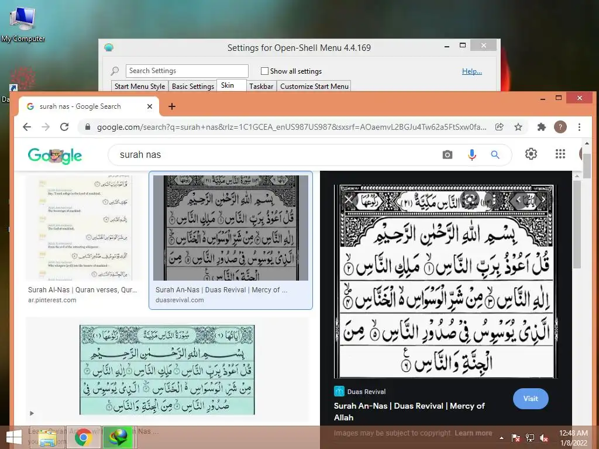
Task: Click the voice search microphone icon
Action: click(472, 154)
